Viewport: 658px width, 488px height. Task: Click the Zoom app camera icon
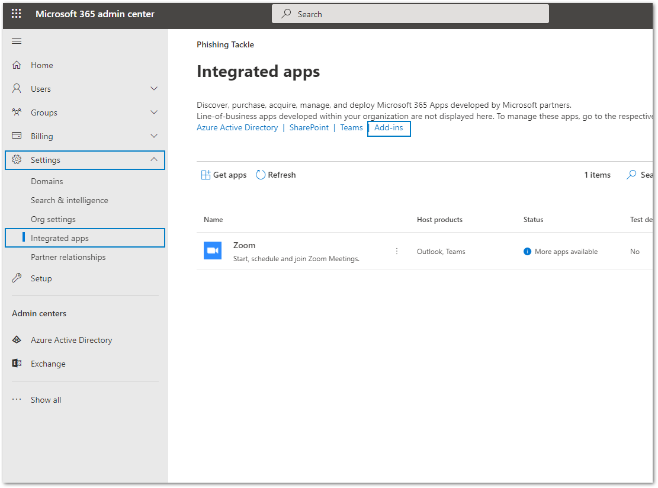pos(213,251)
